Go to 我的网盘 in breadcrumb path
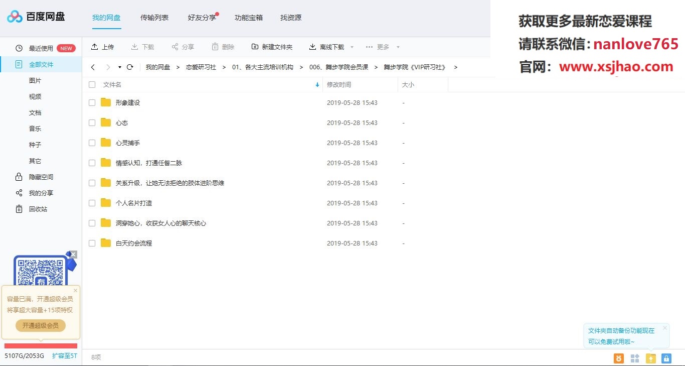 tap(158, 67)
